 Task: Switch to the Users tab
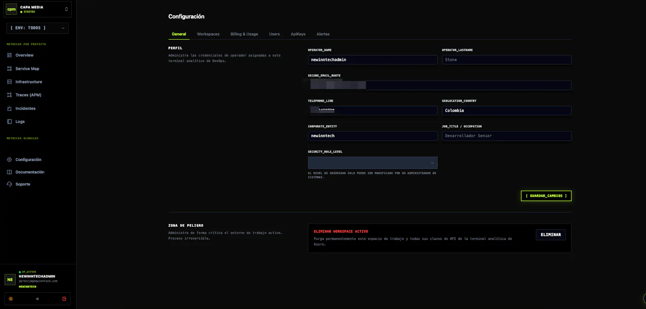point(275,34)
